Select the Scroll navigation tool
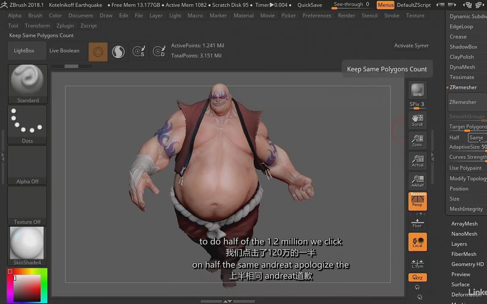 pos(417,120)
